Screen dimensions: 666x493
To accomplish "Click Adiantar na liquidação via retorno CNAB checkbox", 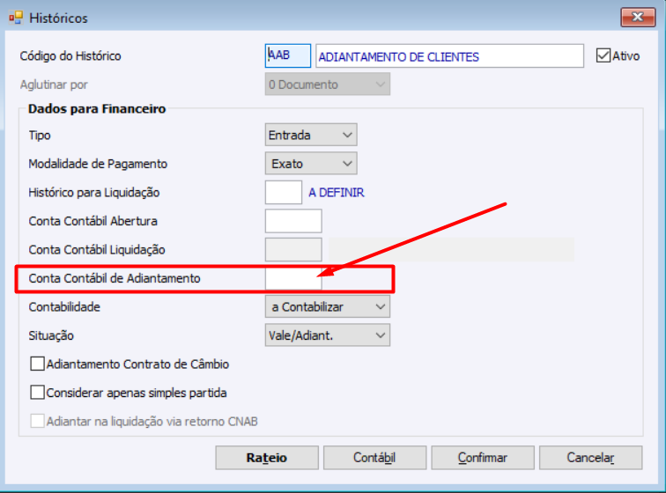I will point(37,421).
